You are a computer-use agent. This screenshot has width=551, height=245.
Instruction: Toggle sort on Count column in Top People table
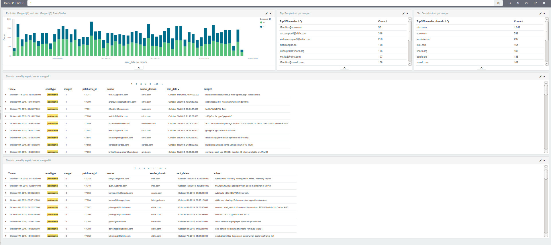click(383, 21)
